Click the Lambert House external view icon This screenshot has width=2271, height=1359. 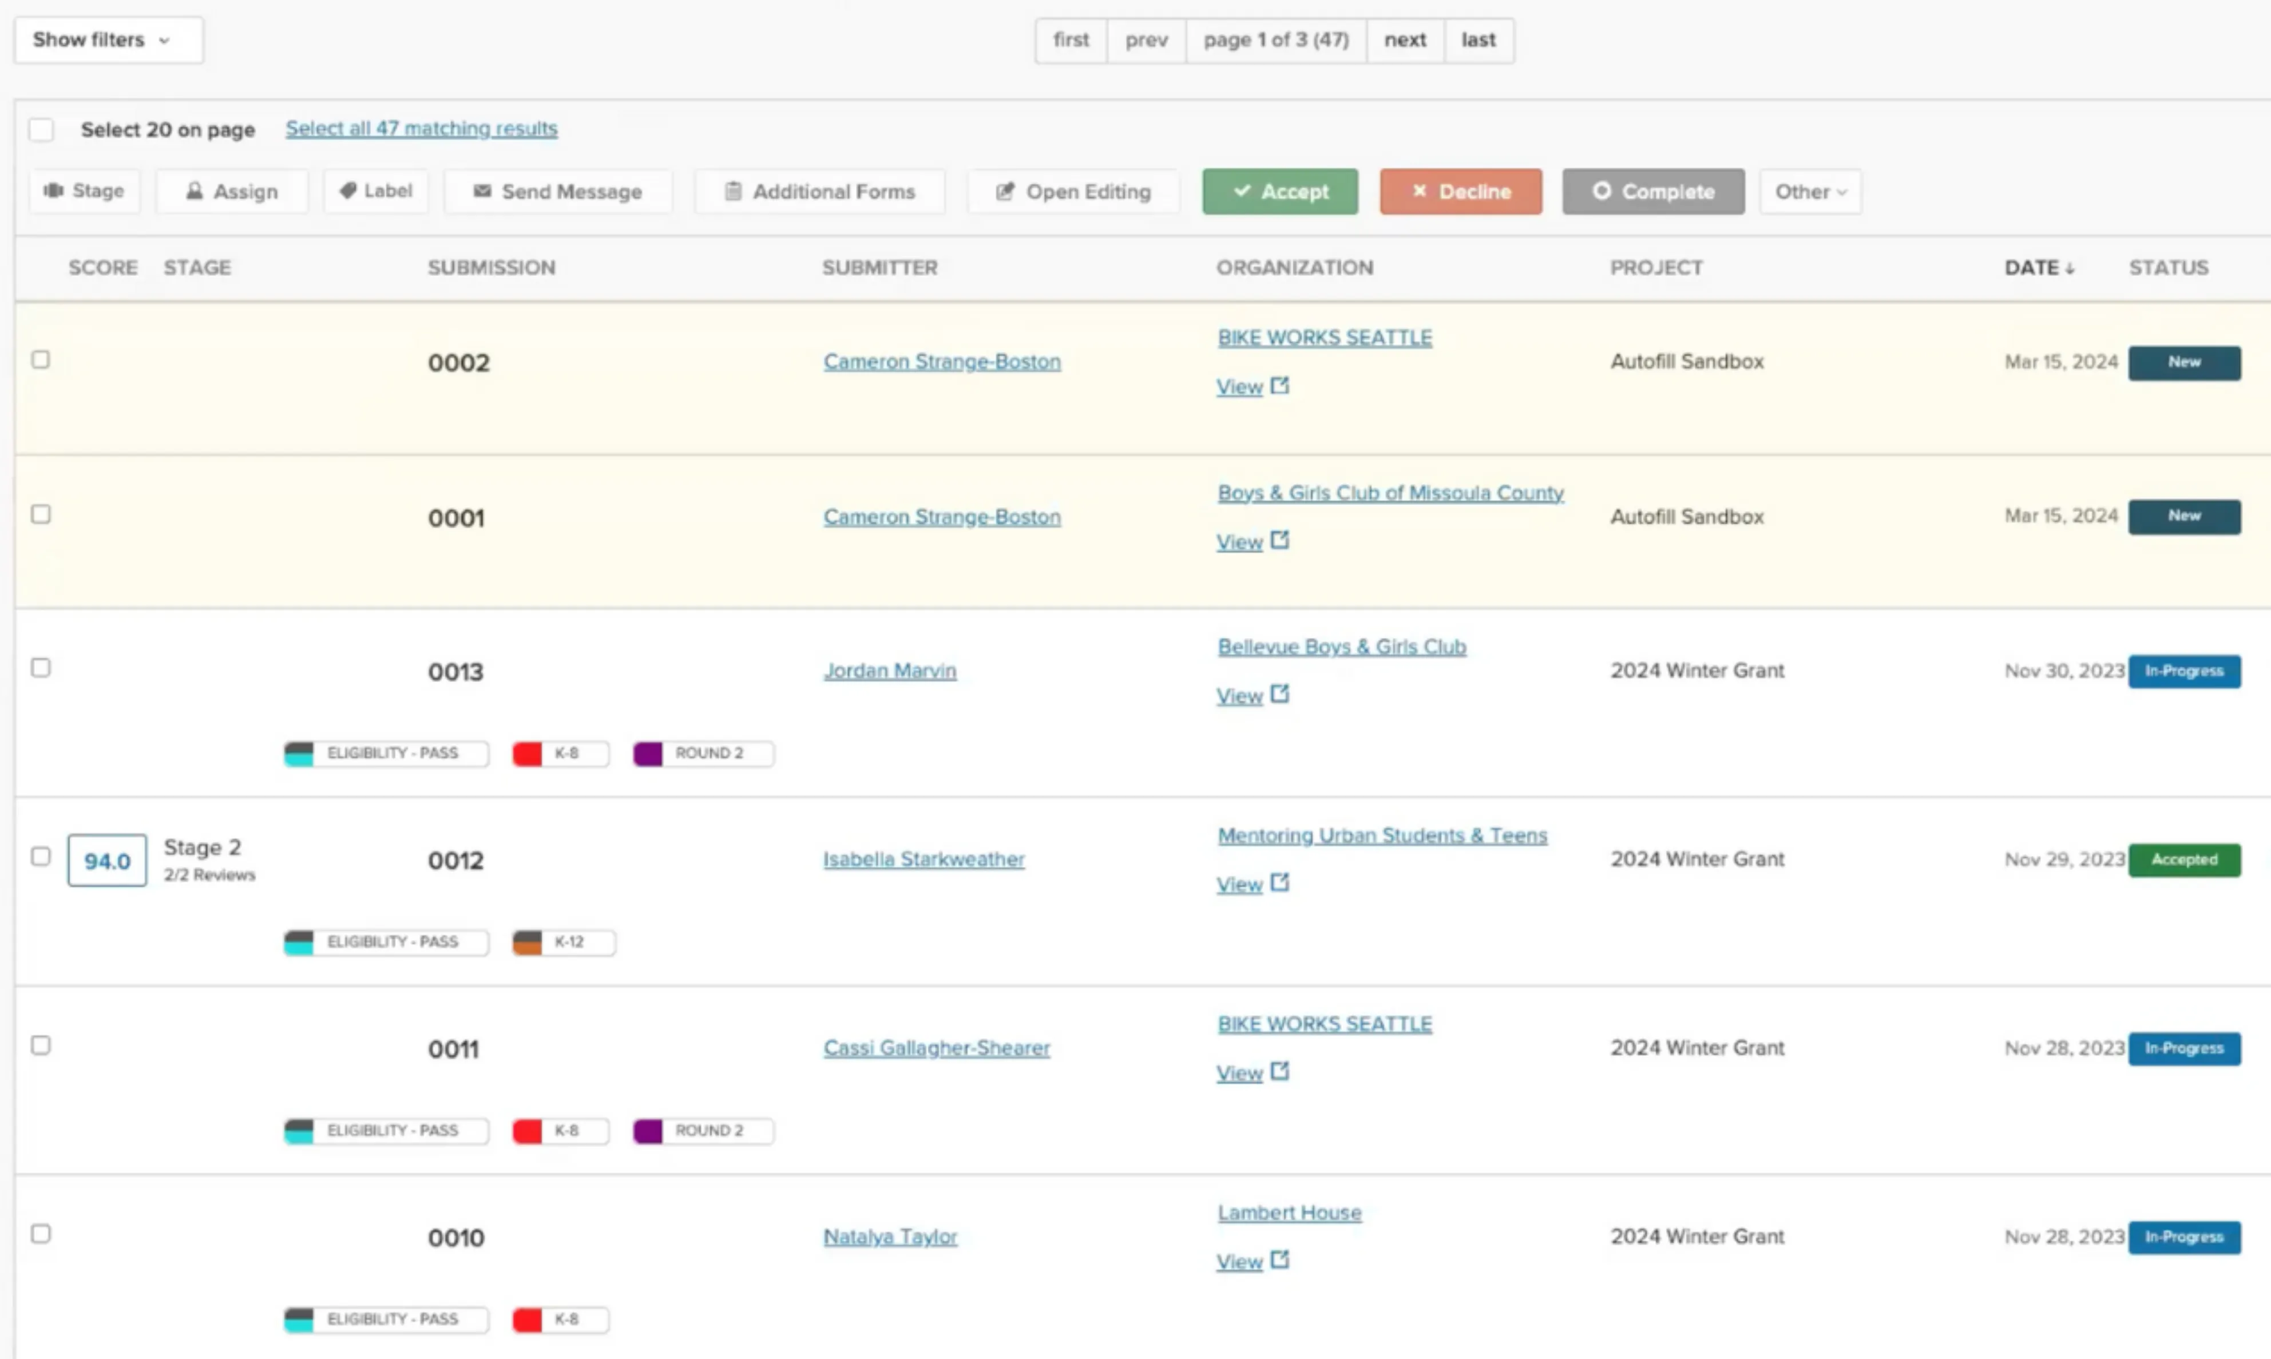pos(1280,1260)
